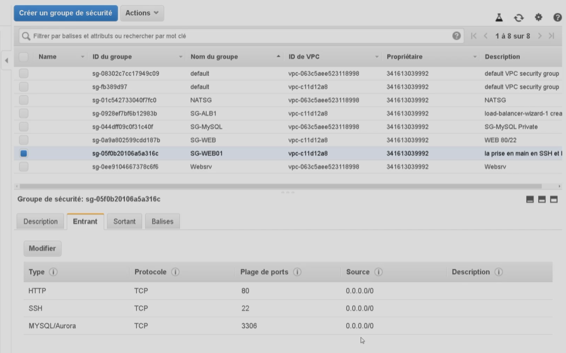Viewport: 566px width, 353px height.
Task: Click the magnifier icon in filter box
Action: tap(26, 36)
